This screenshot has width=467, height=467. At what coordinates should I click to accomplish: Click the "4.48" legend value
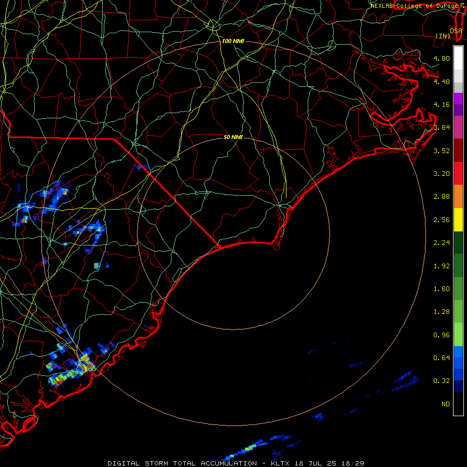tap(442, 81)
